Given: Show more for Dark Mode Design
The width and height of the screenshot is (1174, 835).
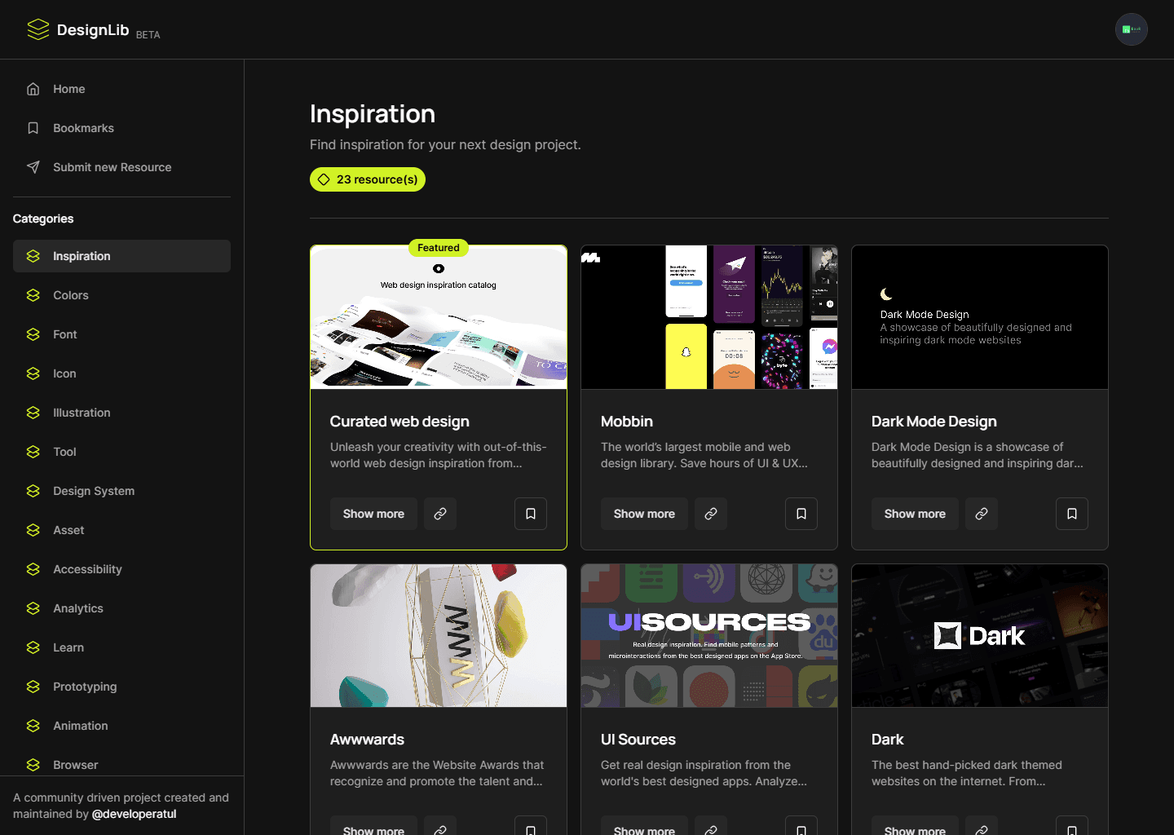Looking at the screenshot, I should click(915, 514).
